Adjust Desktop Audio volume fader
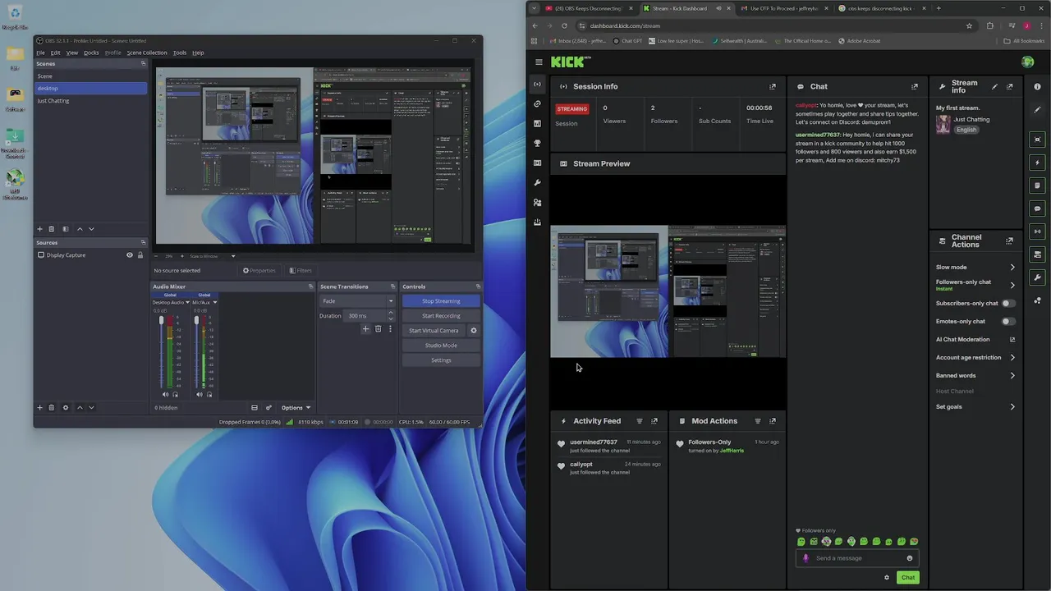This screenshot has height=591, width=1051. coord(161,321)
